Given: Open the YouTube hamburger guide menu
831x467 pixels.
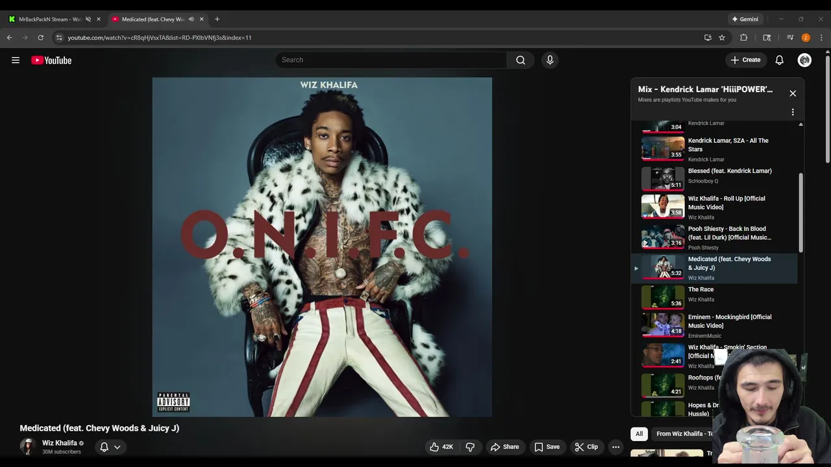Looking at the screenshot, I should click(16, 60).
